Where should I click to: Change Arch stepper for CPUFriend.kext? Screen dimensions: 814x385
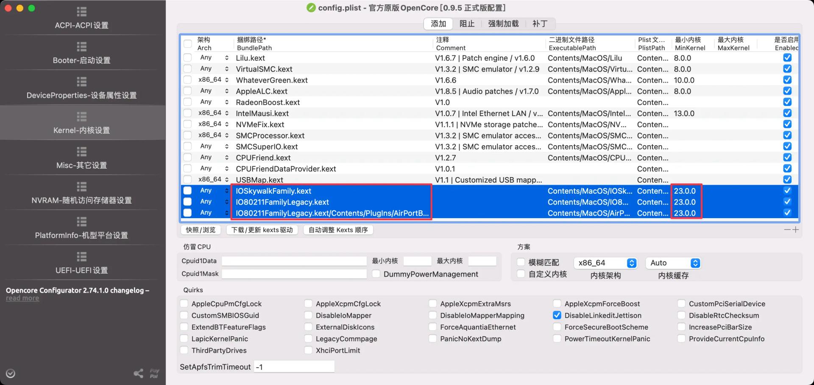click(227, 158)
